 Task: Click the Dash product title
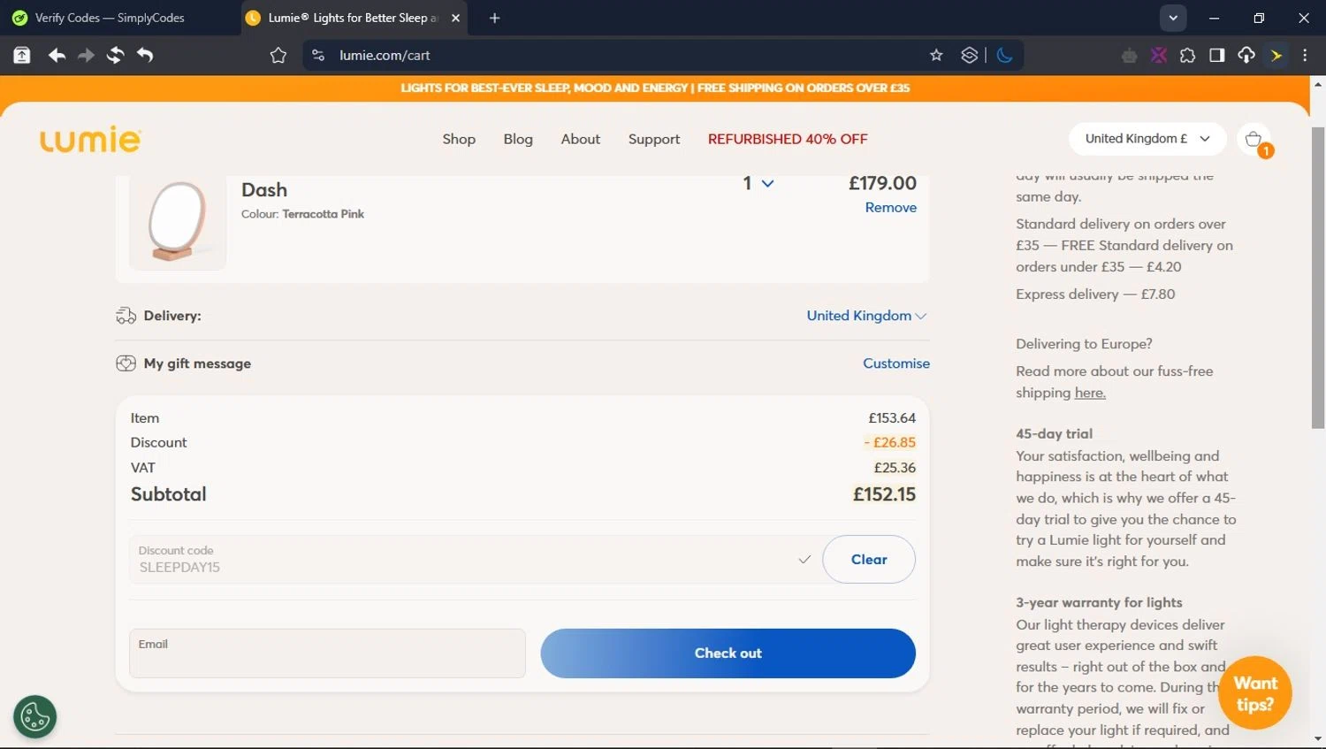tap(264, 189)
